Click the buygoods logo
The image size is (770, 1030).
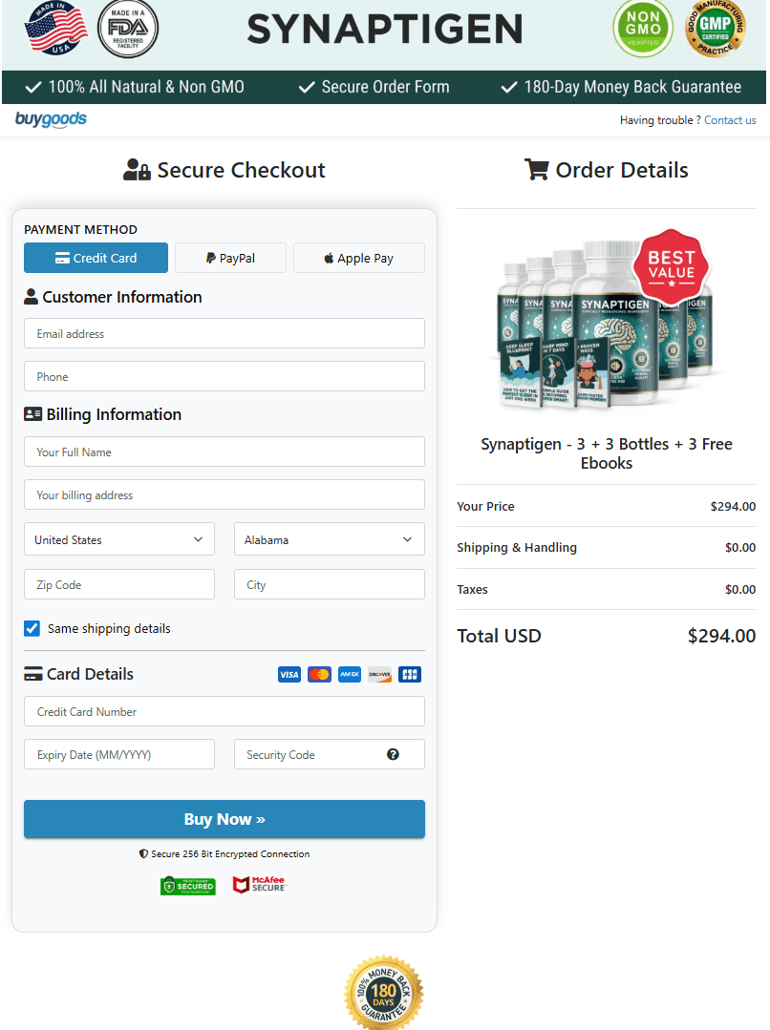click(x=51, y=119)
